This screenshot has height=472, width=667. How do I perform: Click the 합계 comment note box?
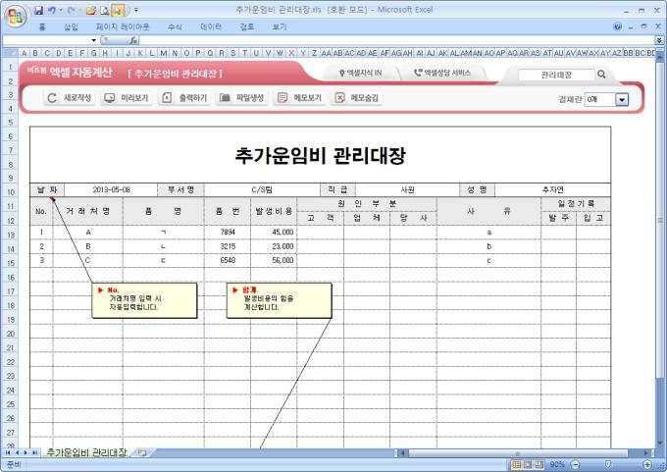(x=279, y=300)
